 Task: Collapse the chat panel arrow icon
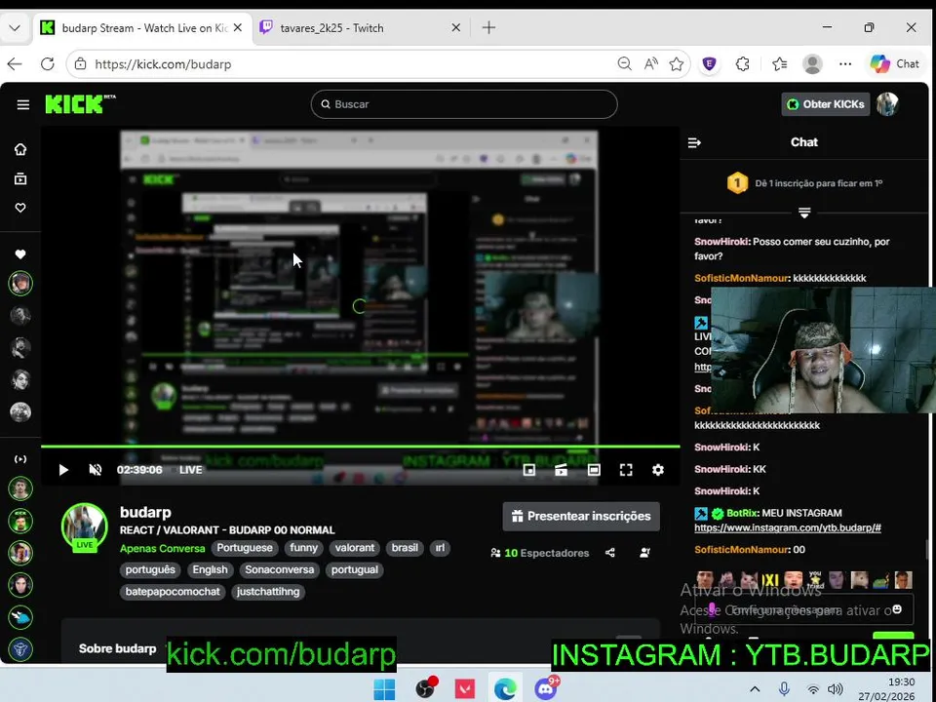point(694,142)
